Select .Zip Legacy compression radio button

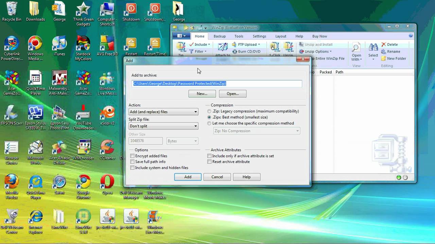[209, 111]
